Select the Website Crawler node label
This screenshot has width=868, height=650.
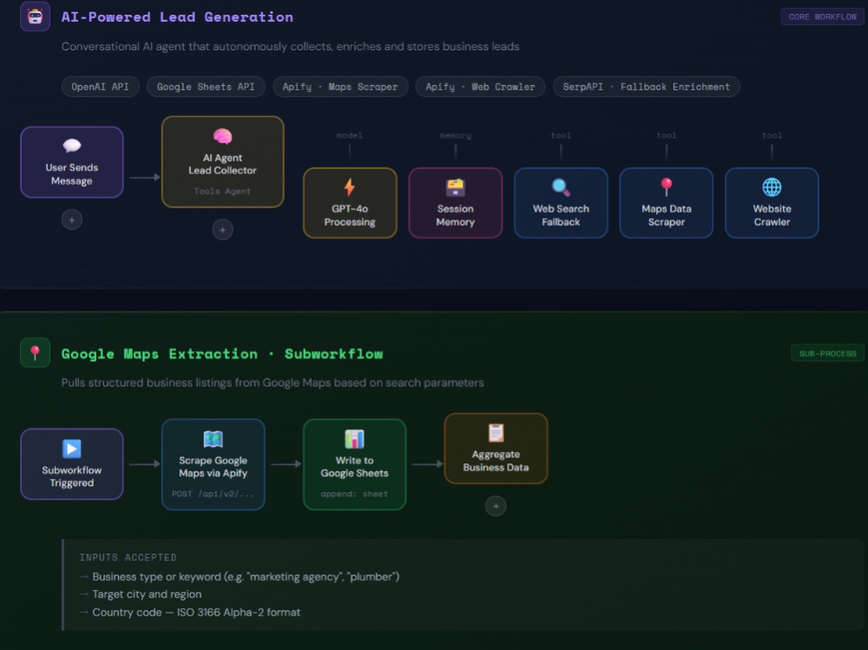coord(772,215)
